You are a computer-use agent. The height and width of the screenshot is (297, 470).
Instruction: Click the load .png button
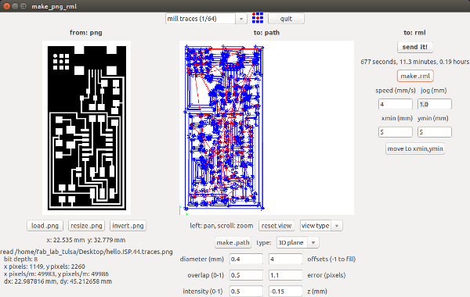click(x=45, y=226)
